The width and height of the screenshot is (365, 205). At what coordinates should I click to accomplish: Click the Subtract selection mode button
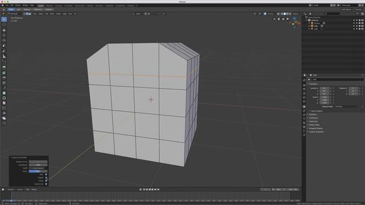27,10
